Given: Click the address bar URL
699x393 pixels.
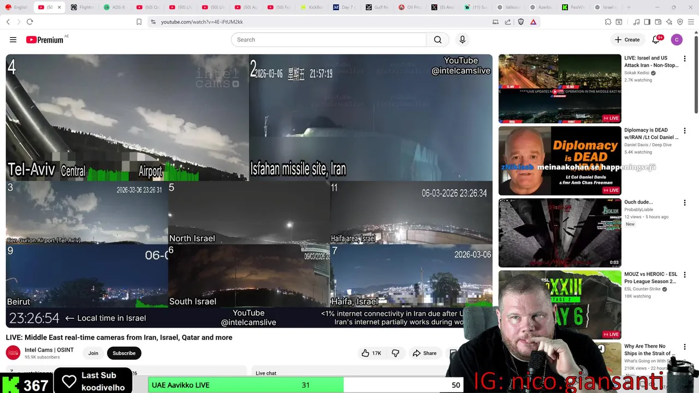Looking at the screenshot, I should click(202, 22).
